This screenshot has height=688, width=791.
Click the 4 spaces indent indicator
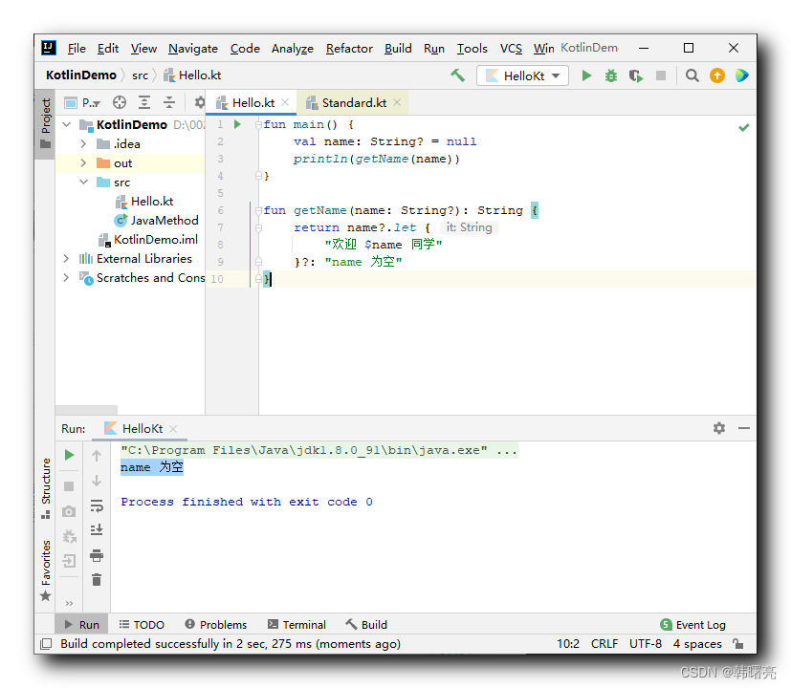pyautogui.click(x=697, y=644)
